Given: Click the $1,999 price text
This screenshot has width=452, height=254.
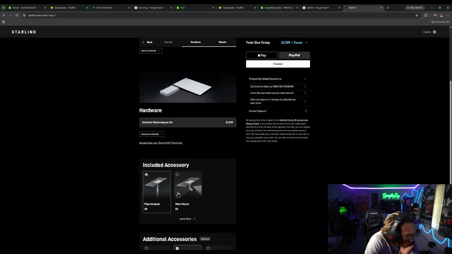Looking at the screenshot, I should (229, 122).
